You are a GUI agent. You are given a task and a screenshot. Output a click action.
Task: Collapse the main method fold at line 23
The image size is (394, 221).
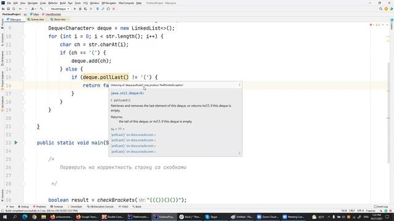[23, 142]
